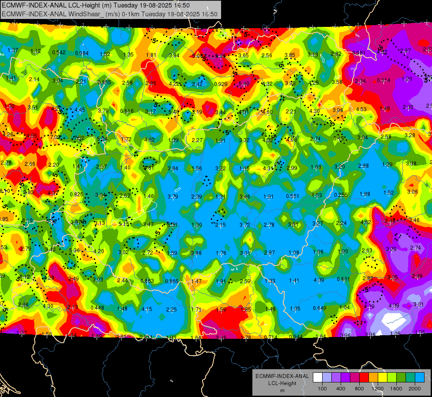Click the wind shear value 0.811
This screenshot has width=432, height=397.
[x=147, y=337]
